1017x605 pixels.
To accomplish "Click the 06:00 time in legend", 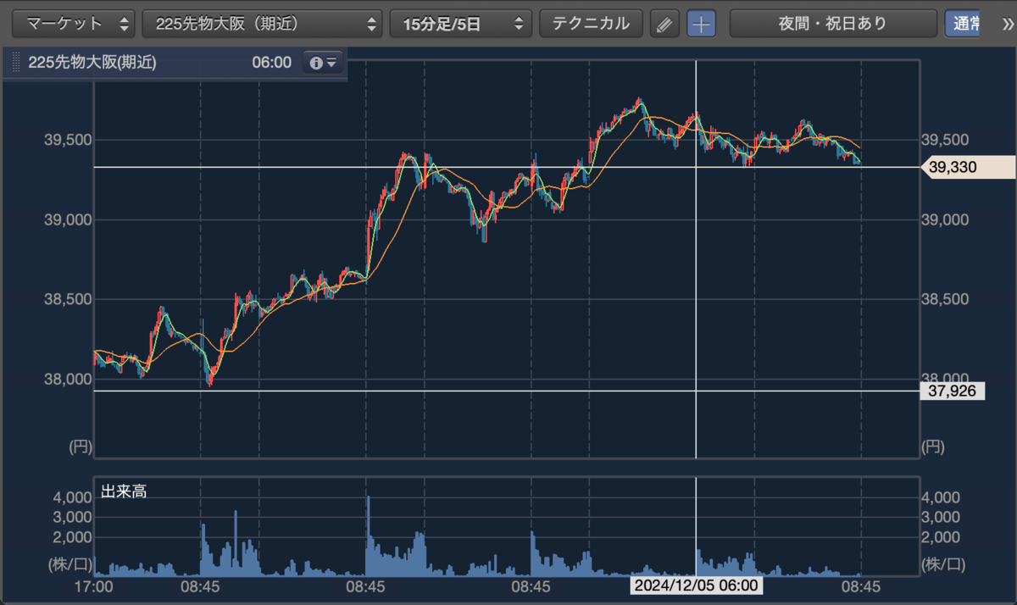I will pyautogui.click(x=271, y=63).
